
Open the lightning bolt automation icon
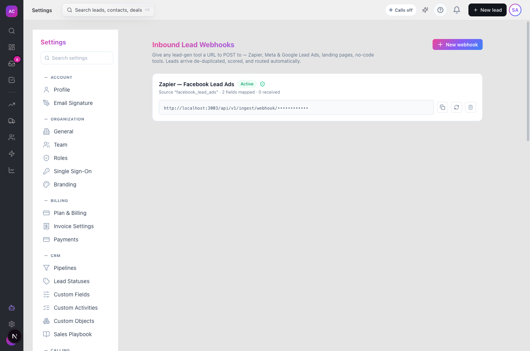pos(12,154)
